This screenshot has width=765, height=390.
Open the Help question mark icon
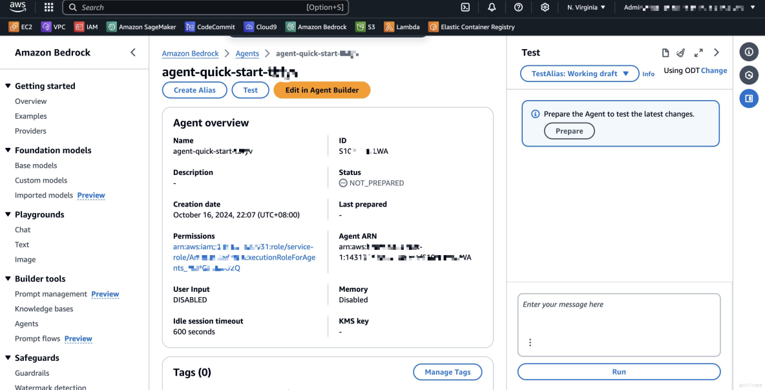click(518, 7)
